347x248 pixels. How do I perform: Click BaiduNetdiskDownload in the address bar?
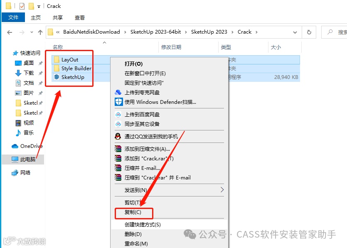(x=91, y=32)
